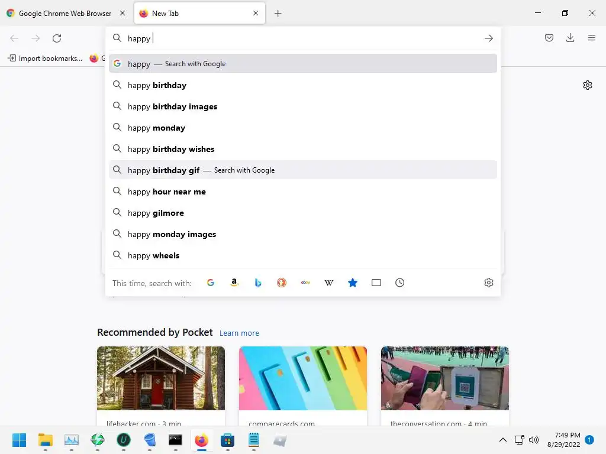The width and height of the screenshot is (606, 454).
Task: Click the Go arrow in the address bar
Action: coord(488,38)
